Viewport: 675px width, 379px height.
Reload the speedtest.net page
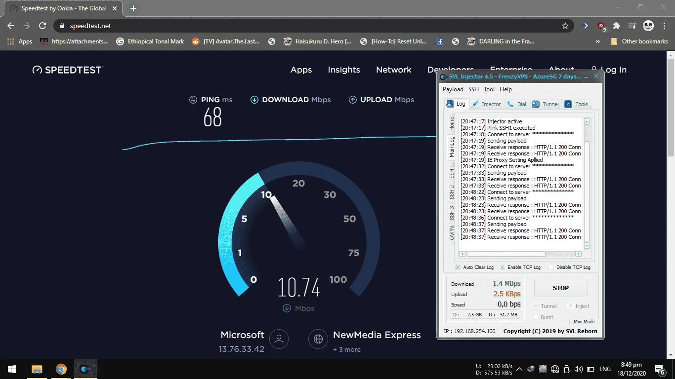tap(42, 26)
